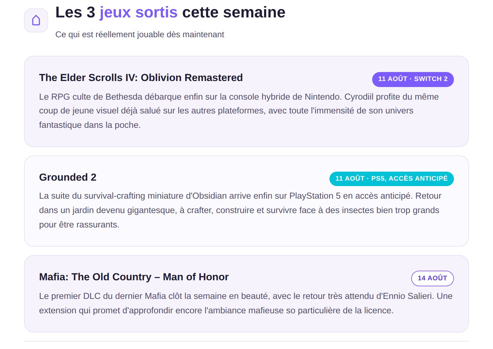The width and height of the screenshot is (493, 349).
Task: Click the 11 AOÛT · SWITCH 2 badge
Action: click(x=413, y=79)
